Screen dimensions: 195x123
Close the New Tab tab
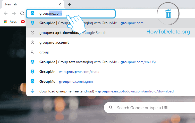(60, 4)
